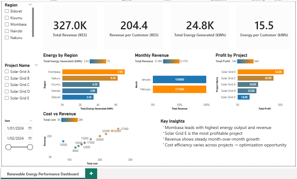This screenshot has height=179, width=297.
Task: Click the Nakuru 6.2K energy bar
Action: [x=90, y=78]
